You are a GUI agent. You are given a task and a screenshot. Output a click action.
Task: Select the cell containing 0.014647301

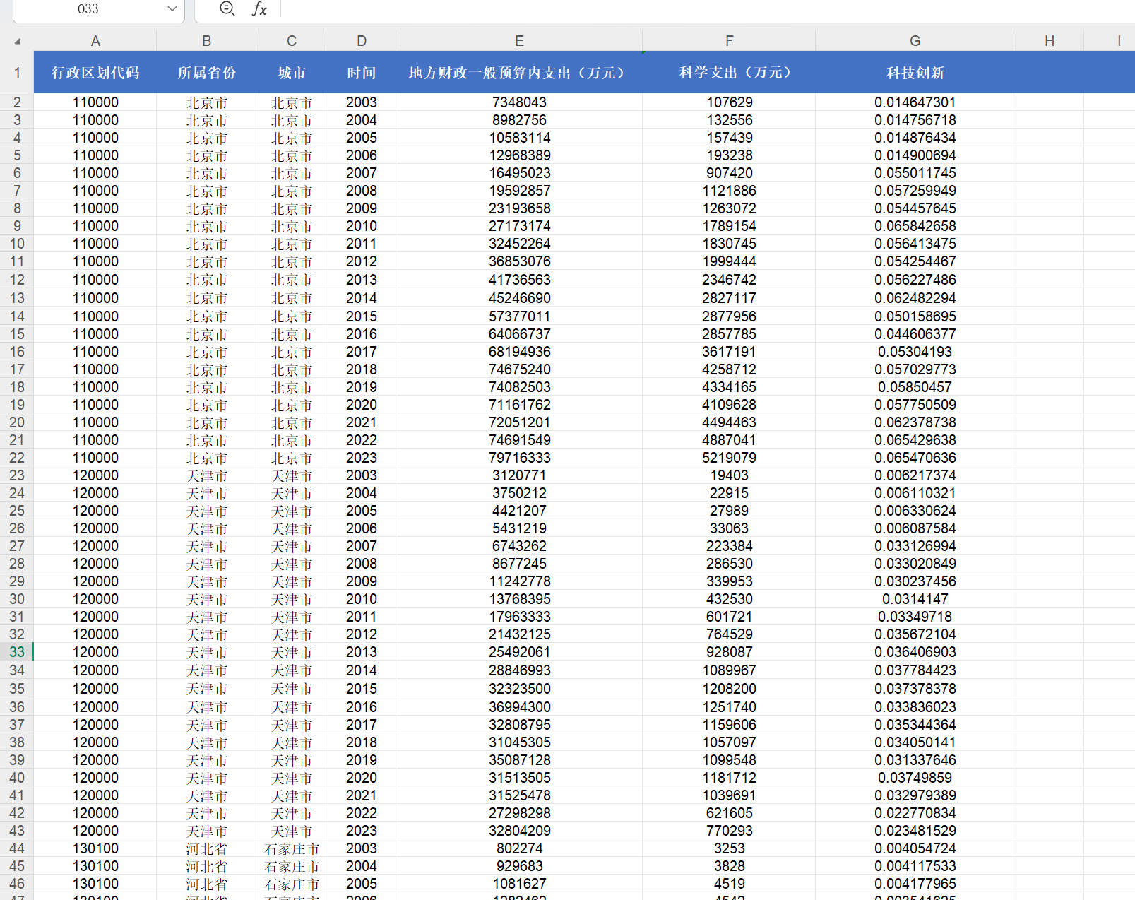(915, 102)
